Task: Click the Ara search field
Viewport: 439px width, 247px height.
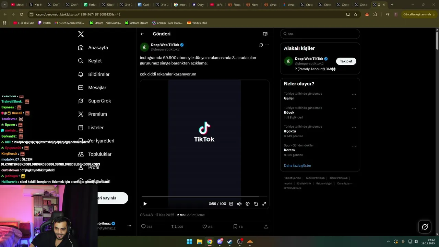Action: (x=320, y=34)
